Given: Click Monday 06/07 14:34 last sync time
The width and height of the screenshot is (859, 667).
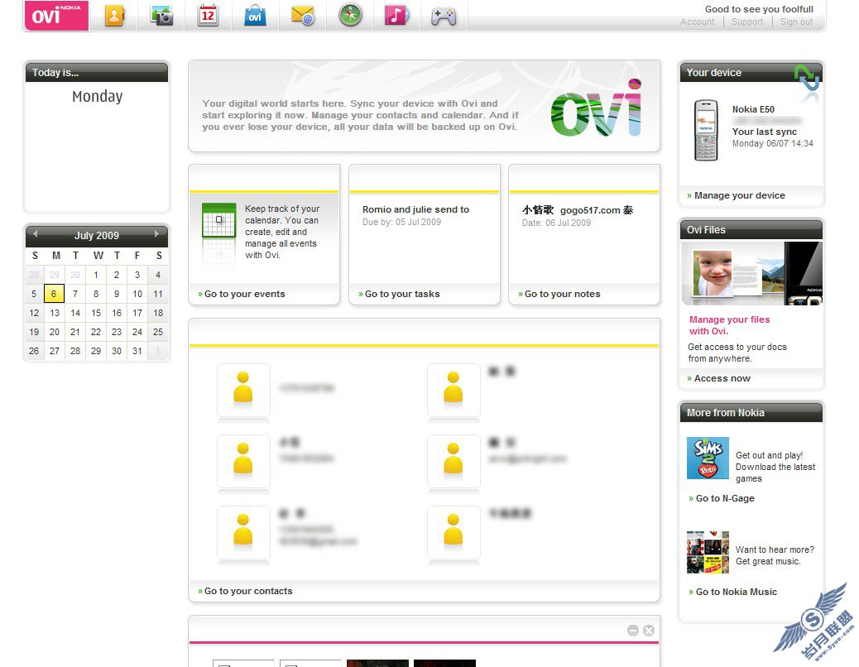Looking at the screenshot, I should click(x=772, y=143).
